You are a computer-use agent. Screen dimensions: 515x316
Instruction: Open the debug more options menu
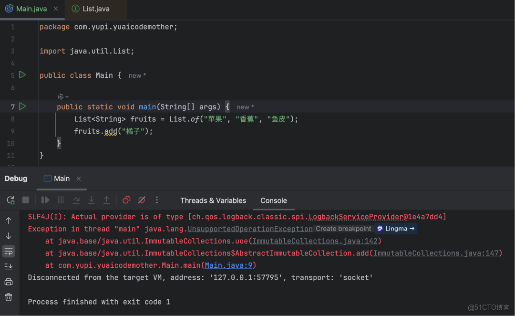pos(157,200)
